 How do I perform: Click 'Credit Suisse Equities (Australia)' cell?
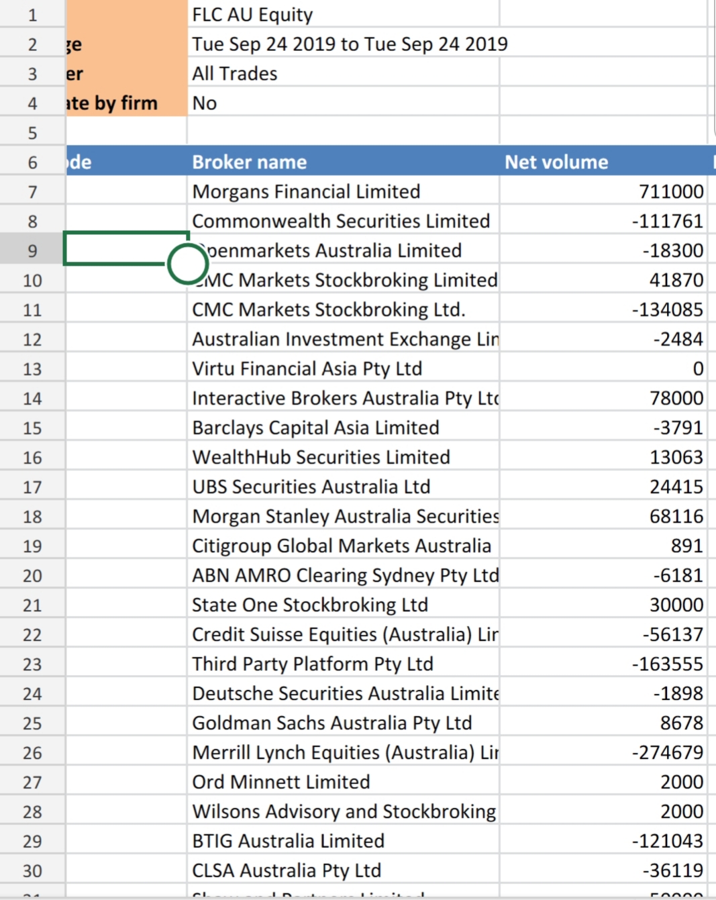[343, 634]
